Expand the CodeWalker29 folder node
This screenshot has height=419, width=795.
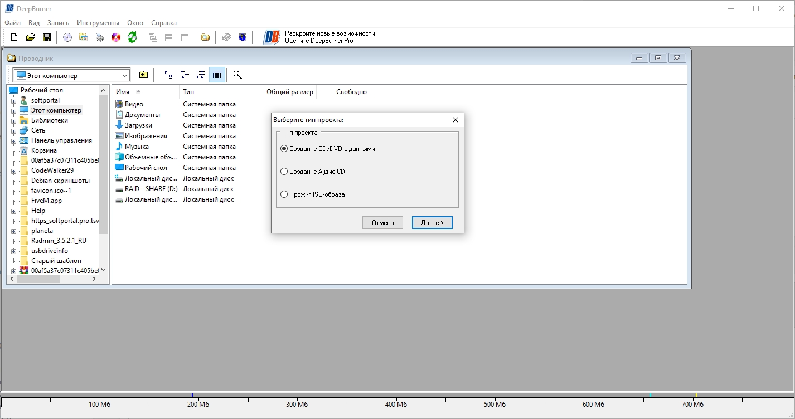tap(13, 170)
